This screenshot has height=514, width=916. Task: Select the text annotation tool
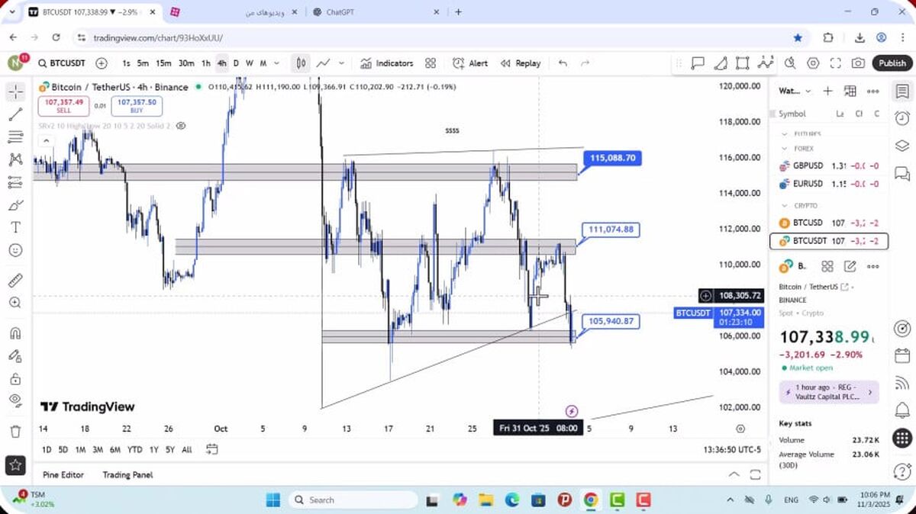click(15, 227)
